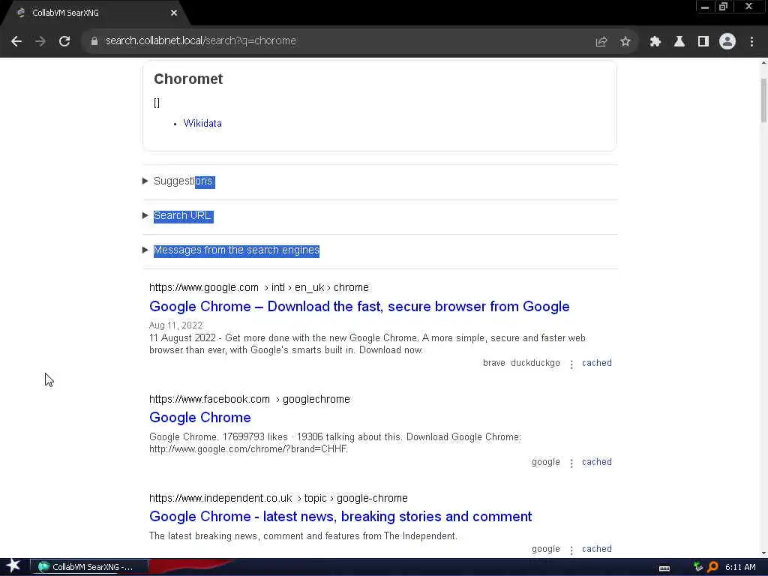Open more options dots for facebook.com result
Viewport: 768px width, 576px height.
571,463
